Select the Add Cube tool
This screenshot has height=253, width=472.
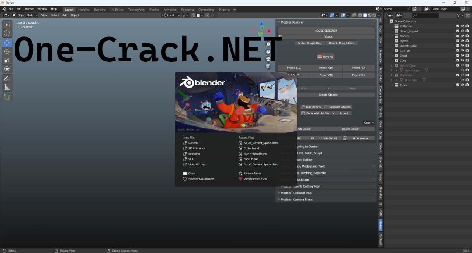coord(7,97)
